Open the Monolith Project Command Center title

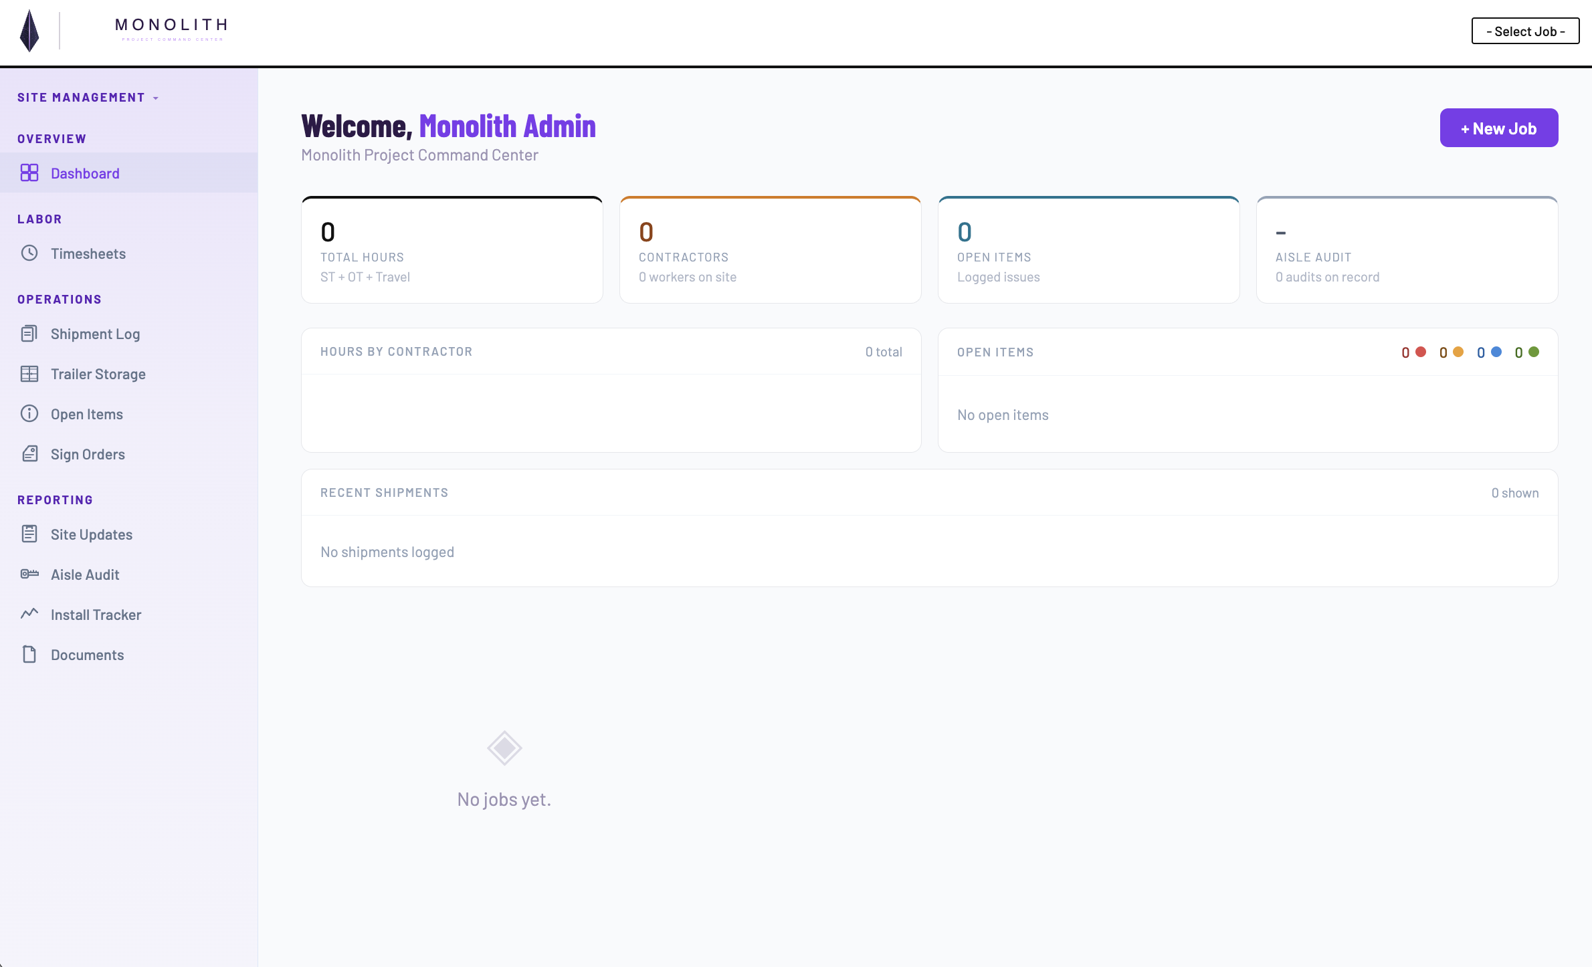[x=419, y=154]
